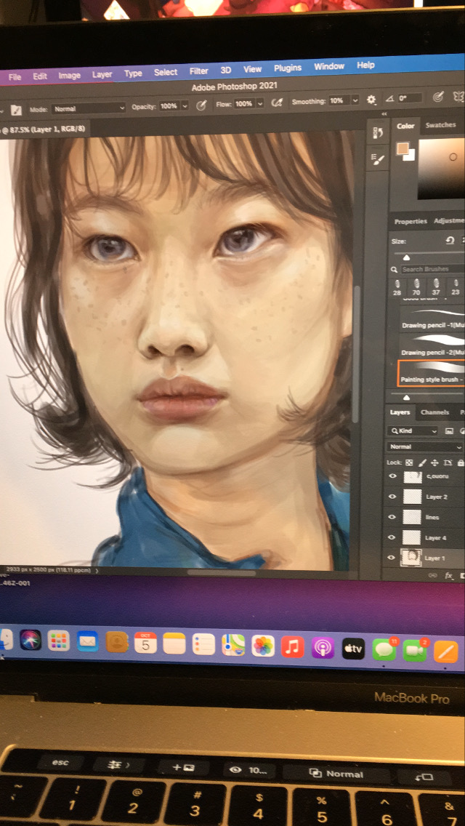This screenshot has width=465, height=826.
Task: Select recent brush size 37
Action: [436, 286]
